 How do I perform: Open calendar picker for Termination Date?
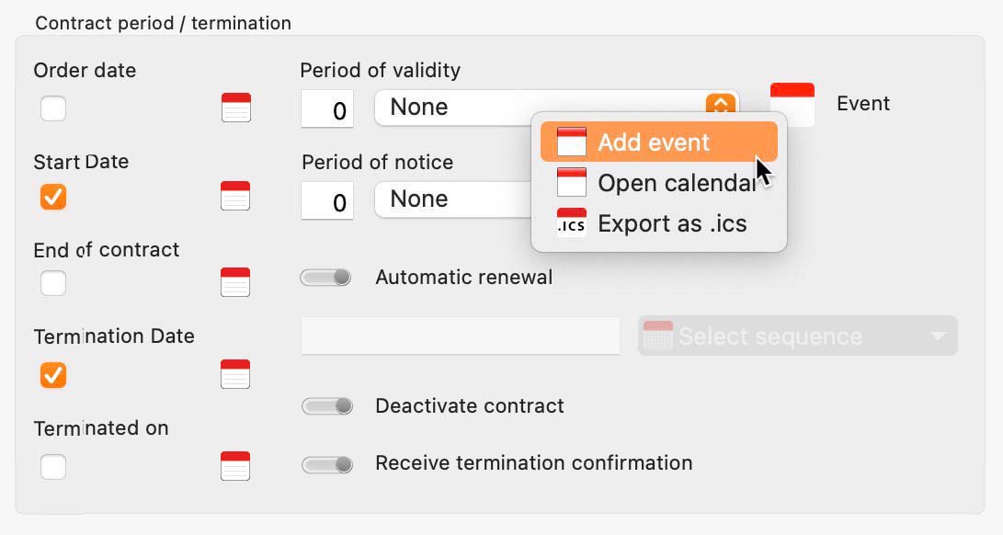[x=235, y=374]
